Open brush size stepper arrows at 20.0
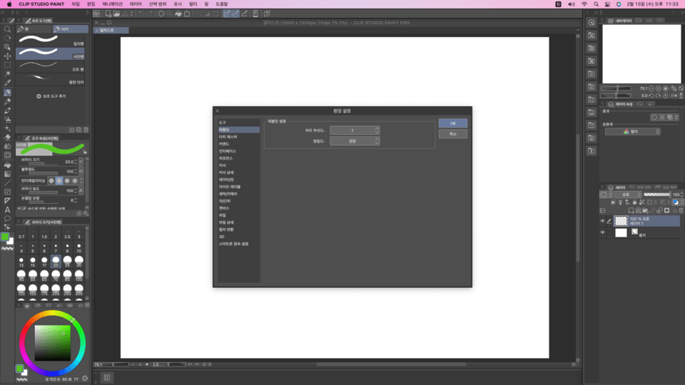Viewport: 685px width, 385px height. pyautogui.click(x=76, y=162)
